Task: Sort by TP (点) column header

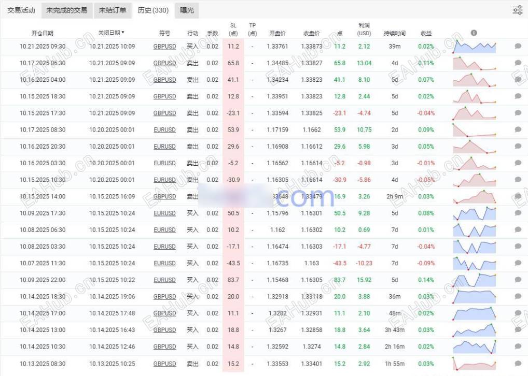Action: click(252, 29)
